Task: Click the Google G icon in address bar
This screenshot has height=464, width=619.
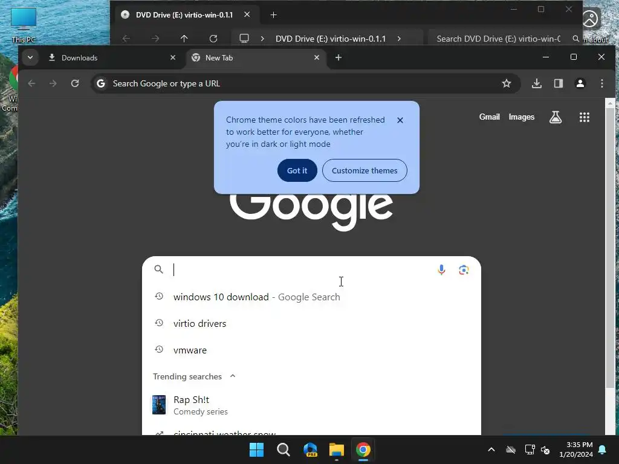Action: (x=101, y=83)
